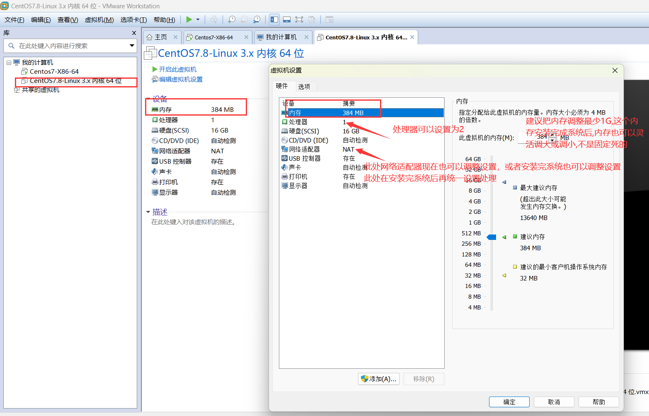Click 处理器 in the VM summary device list
Image resolution: width=649 pixels, height=416 pixels.
click(168, 120)
